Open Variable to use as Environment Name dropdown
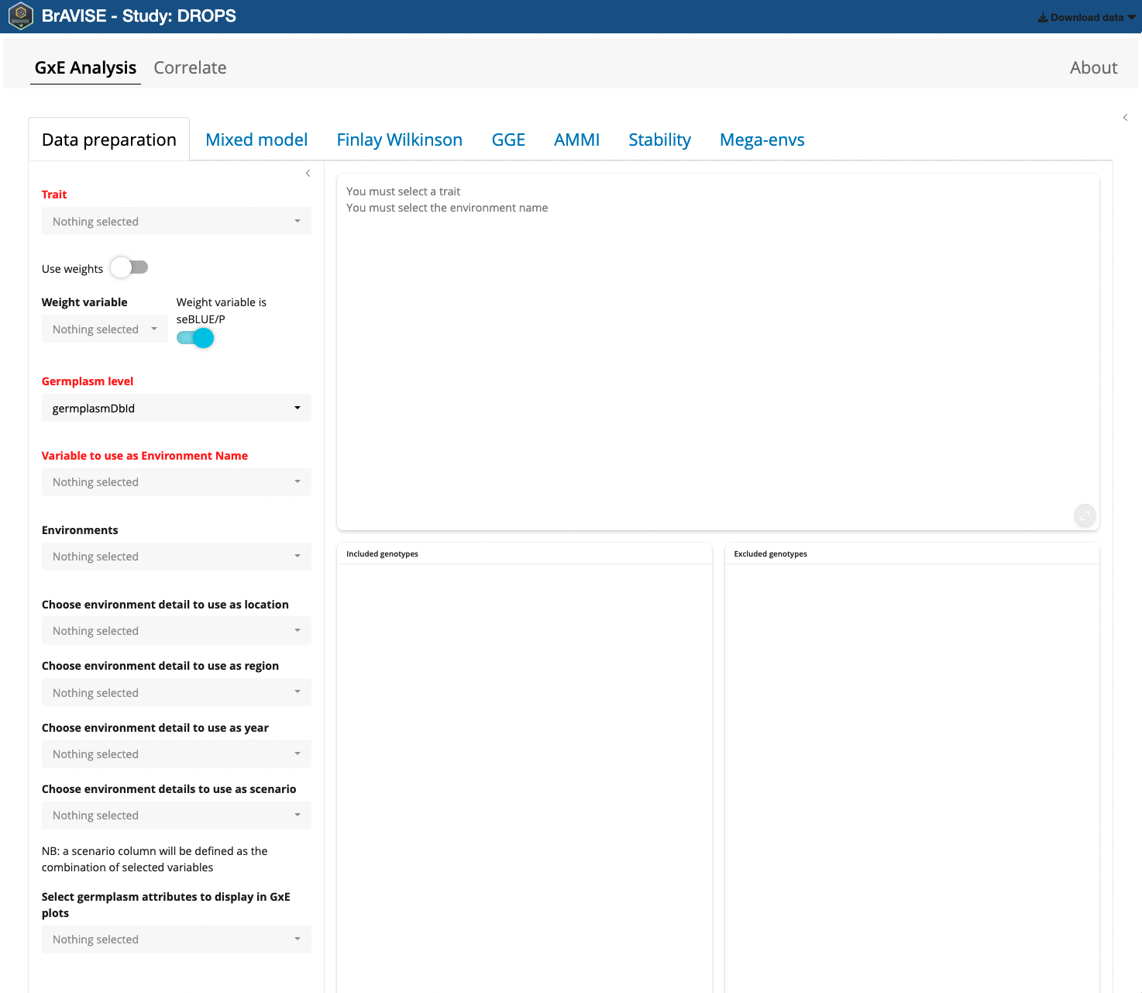The width and height of the screenshot is (1142, 993). pyautogui.click(x=177, y=482)
